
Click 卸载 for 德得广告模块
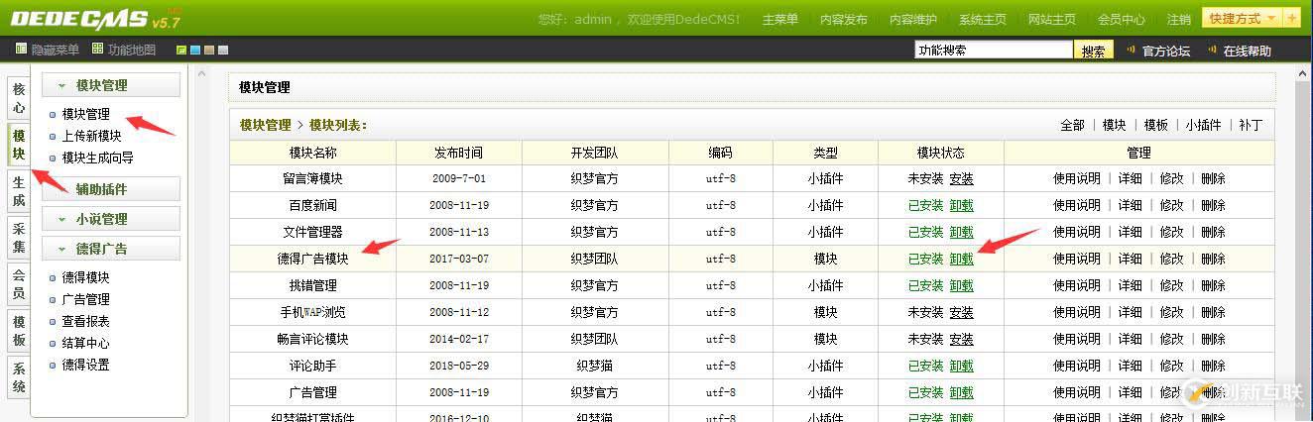961,260
